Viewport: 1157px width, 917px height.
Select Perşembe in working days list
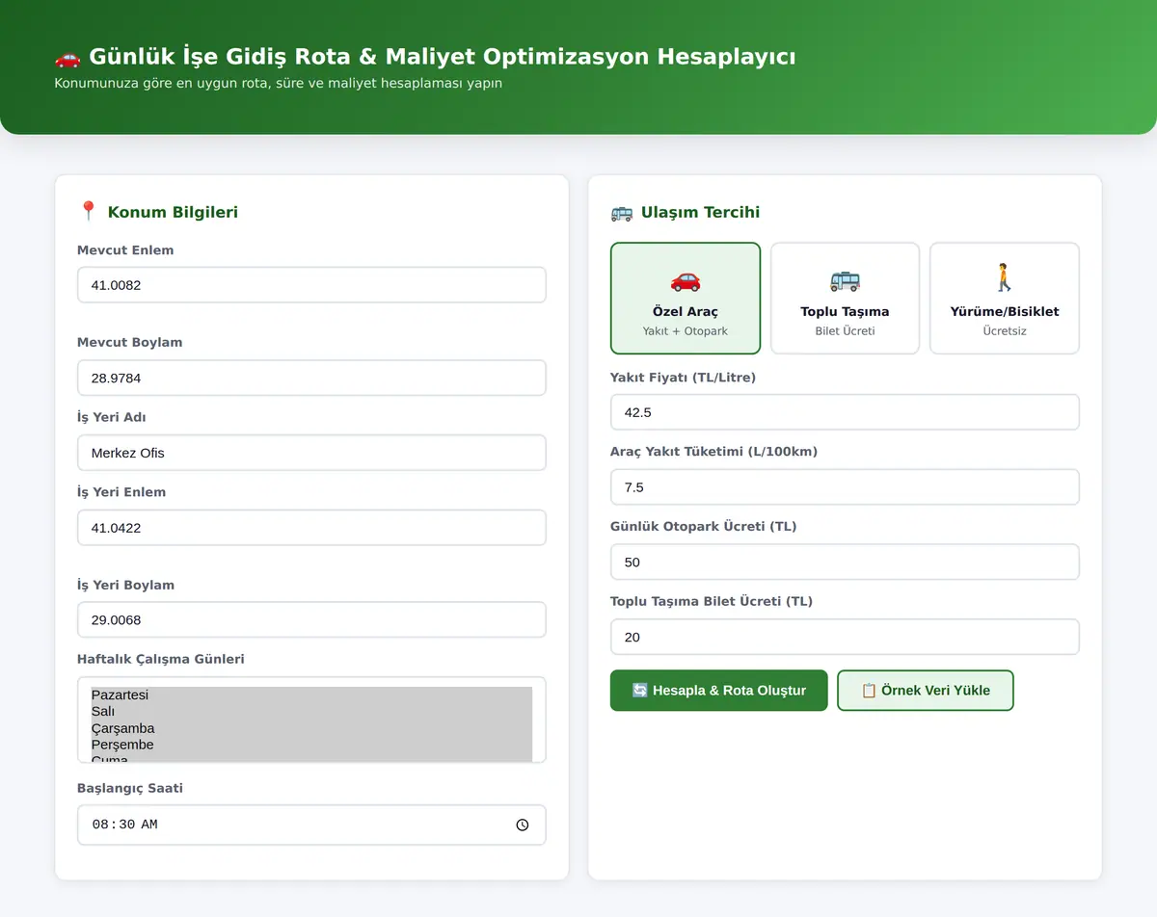311,745
